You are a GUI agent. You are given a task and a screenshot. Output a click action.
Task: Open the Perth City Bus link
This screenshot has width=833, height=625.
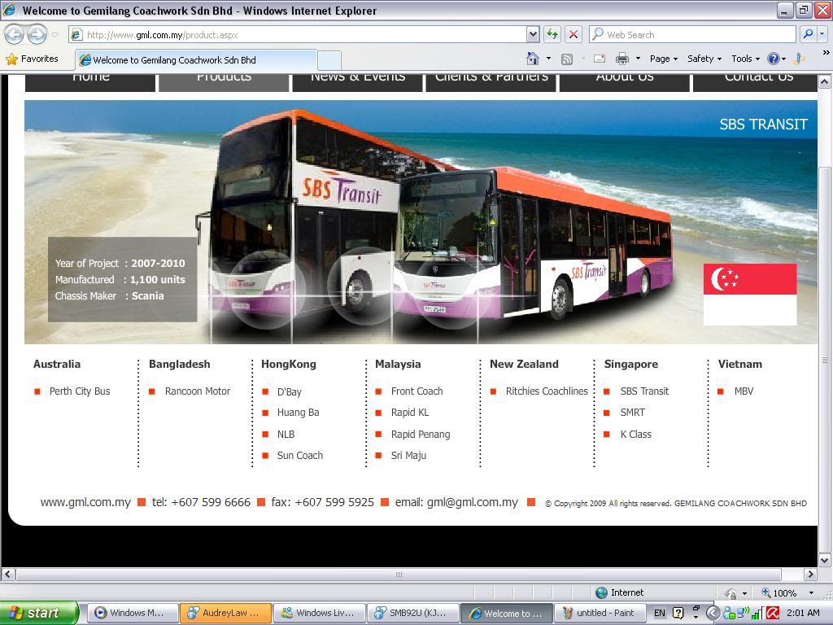point(80,391)
